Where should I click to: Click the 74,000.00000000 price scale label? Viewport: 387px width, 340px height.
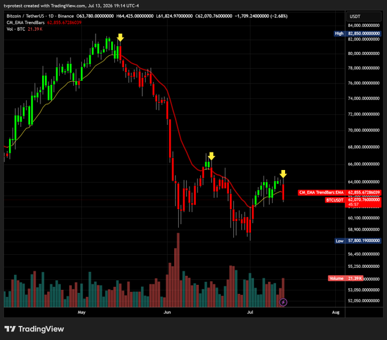[x=364, y=98]
